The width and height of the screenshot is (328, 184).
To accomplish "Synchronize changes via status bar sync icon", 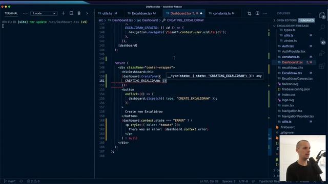I will tap(21, 181).
